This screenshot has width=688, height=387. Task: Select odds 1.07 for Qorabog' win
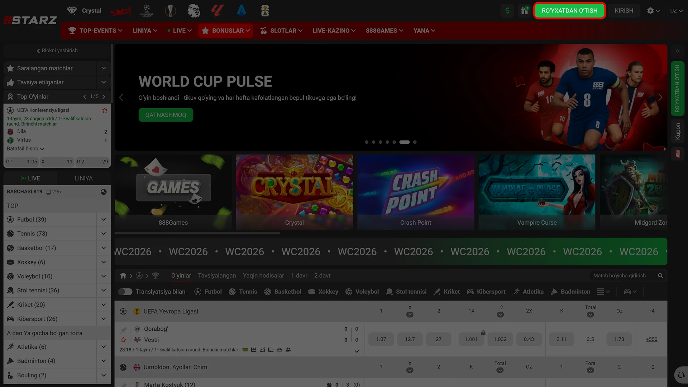click(381, 339)
